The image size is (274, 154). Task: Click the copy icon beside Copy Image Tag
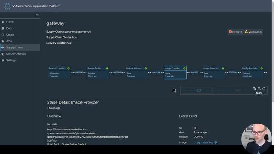(x=216, y=143)
